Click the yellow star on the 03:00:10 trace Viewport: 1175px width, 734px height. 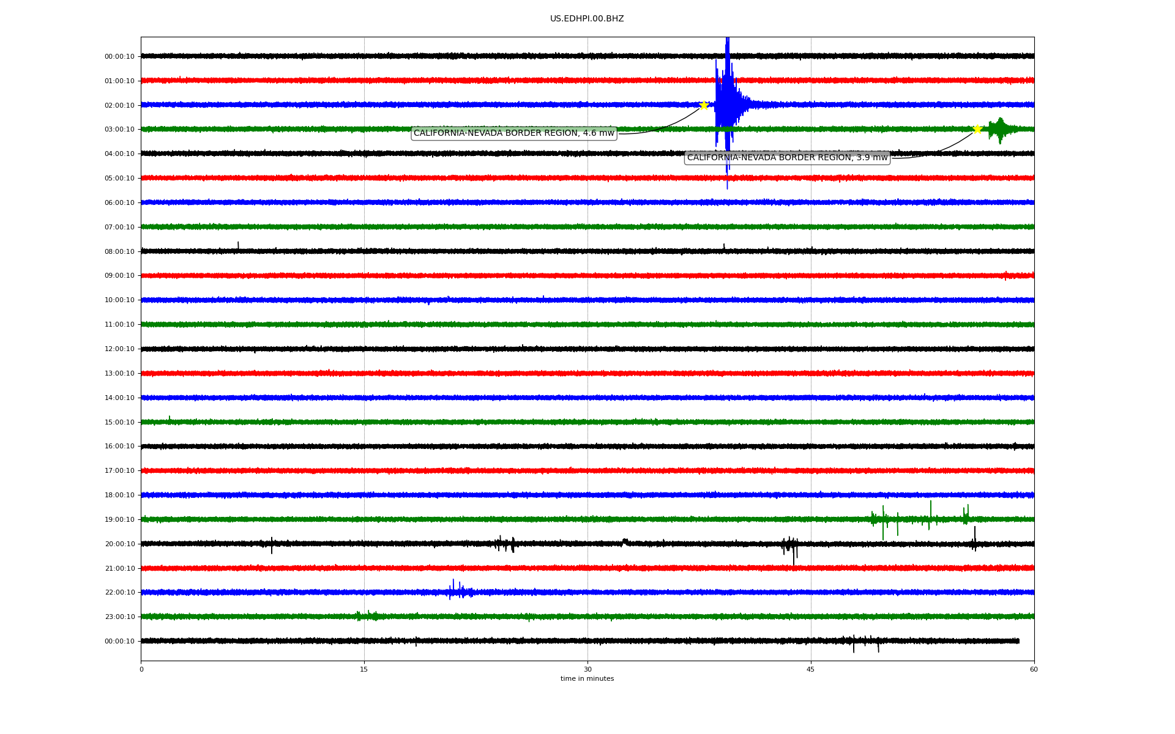(977, 129)
